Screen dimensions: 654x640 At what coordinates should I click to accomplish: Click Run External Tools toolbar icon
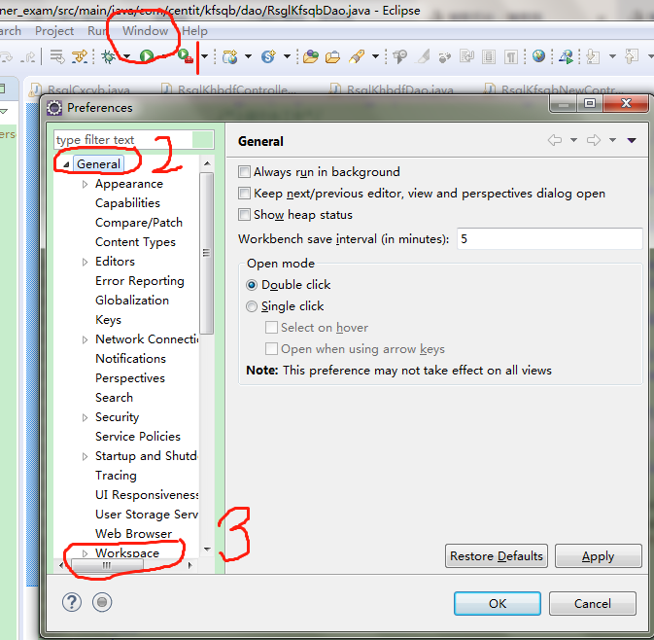click(186, 56)
